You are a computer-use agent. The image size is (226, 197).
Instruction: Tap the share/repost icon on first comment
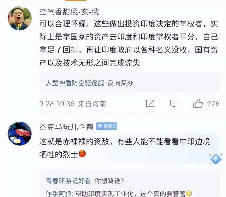[150, 103]
